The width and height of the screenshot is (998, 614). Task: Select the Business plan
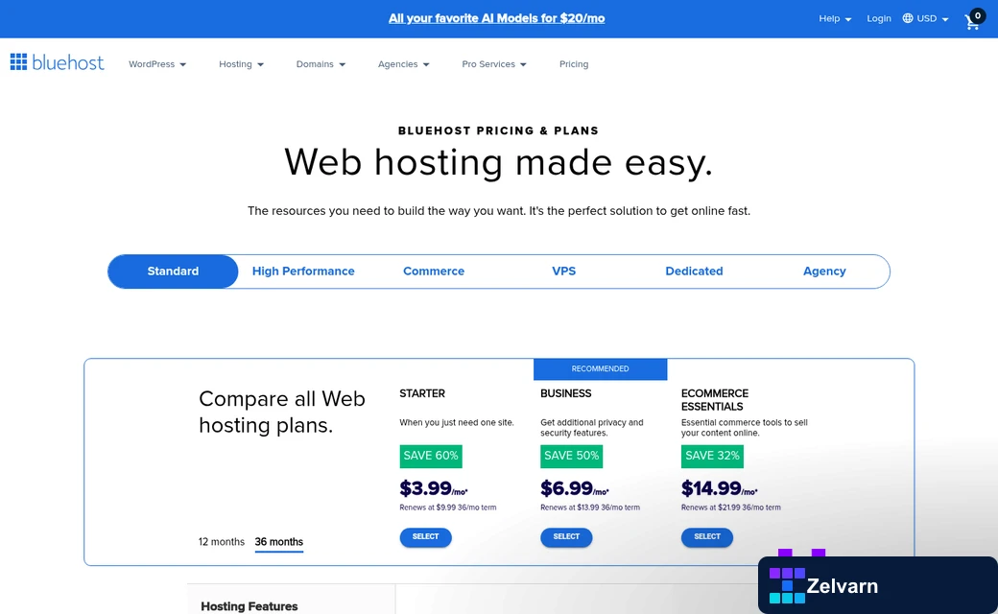pyautogui.click(x=566, y=537)
